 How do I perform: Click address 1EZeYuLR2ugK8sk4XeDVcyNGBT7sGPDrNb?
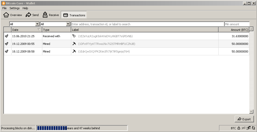click(105, 36)
